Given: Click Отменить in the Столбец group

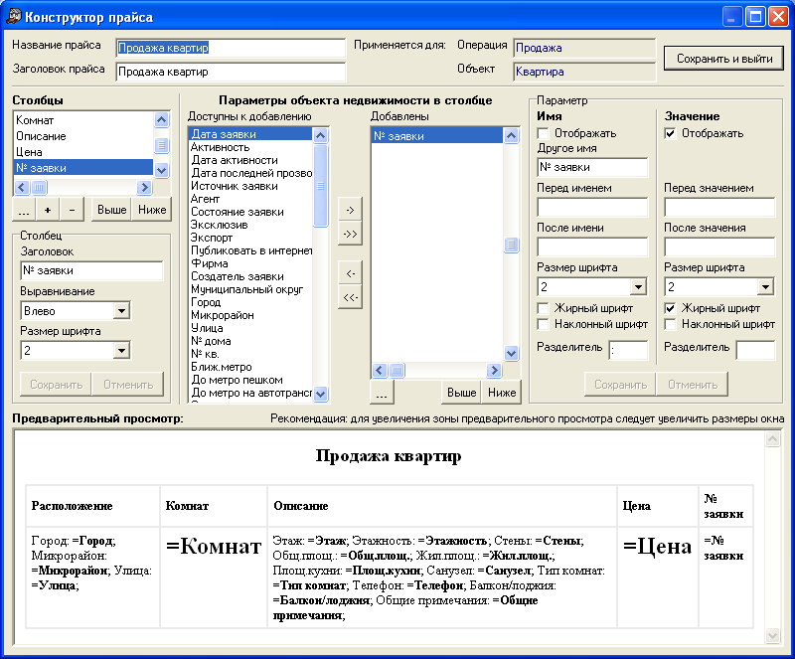Looking at the screenshot, I should click(128, 385).
